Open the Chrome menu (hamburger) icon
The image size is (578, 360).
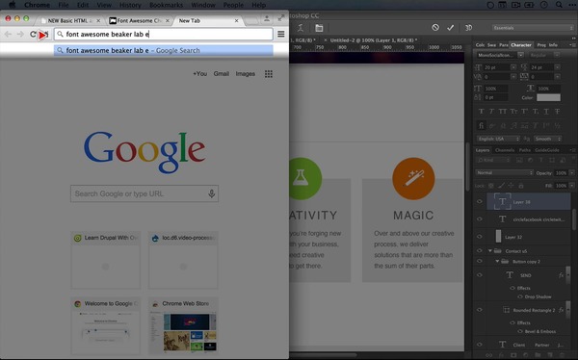pos(281,34)
